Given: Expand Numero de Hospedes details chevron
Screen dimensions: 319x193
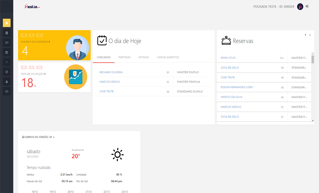Looking at the screenshot, I should [49, 41].
